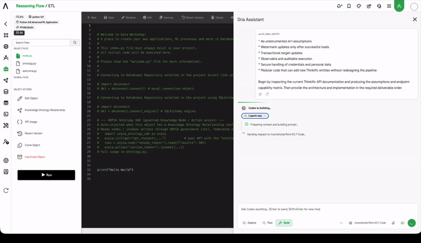Open the moonshotai/Kimi-K2.7-Code model selector
Screen dimensions: 421x243
point(367,223)
